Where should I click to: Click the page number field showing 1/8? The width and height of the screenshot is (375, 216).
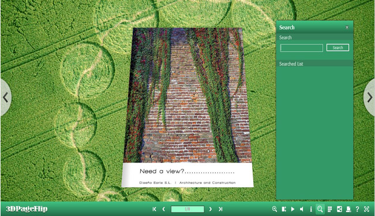[187, 209]
